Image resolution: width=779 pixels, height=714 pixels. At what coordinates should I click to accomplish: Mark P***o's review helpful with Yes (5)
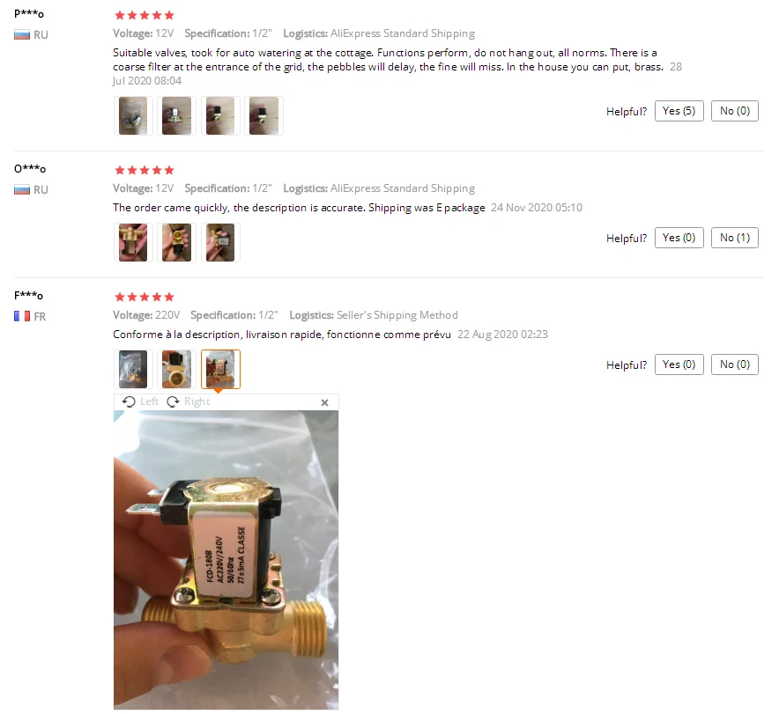679,111
